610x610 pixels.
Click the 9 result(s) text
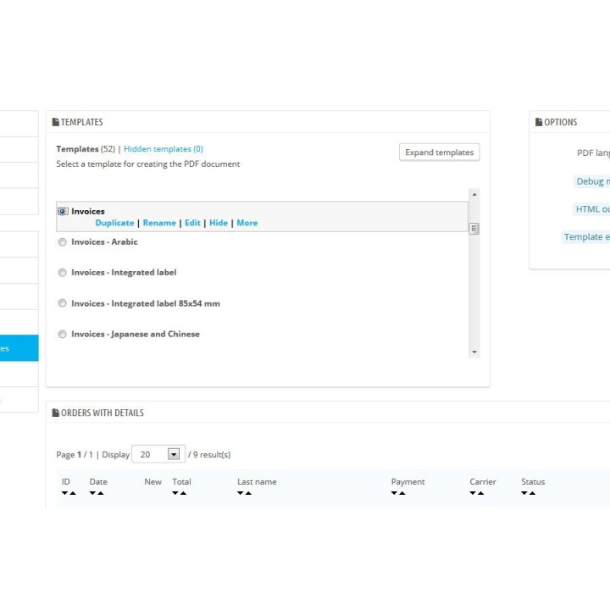(x=212, y=454)
